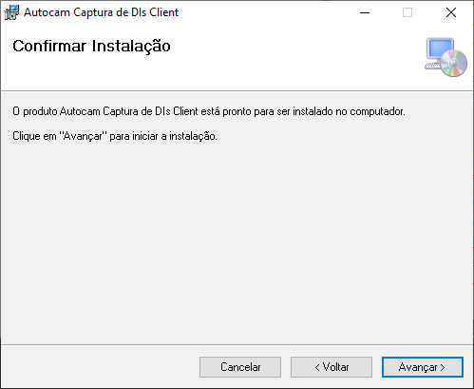
Task: Open the installer system menu icon in title bar
Action: [11, 12]
